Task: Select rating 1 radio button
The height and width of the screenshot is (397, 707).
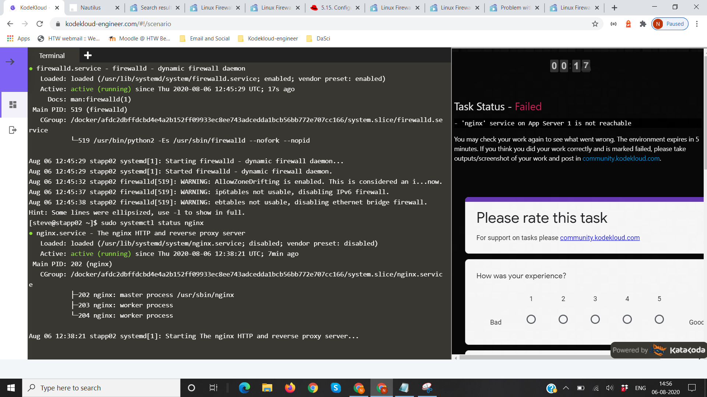Action: coord(531,319)
